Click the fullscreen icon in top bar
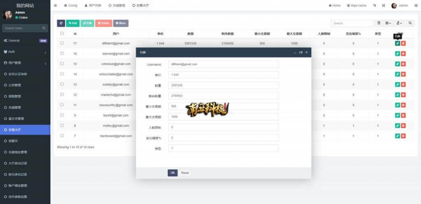Screen dimensions: 421x204 pos(384,5)
